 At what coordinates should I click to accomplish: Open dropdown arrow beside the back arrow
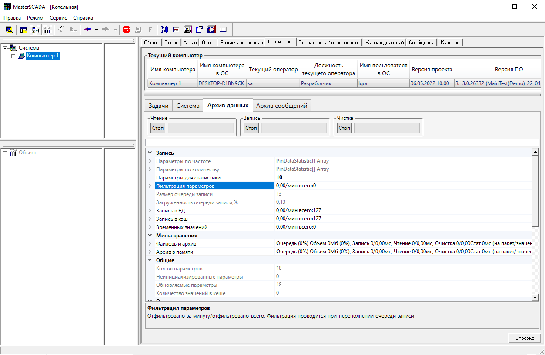[x=97, y=30]
